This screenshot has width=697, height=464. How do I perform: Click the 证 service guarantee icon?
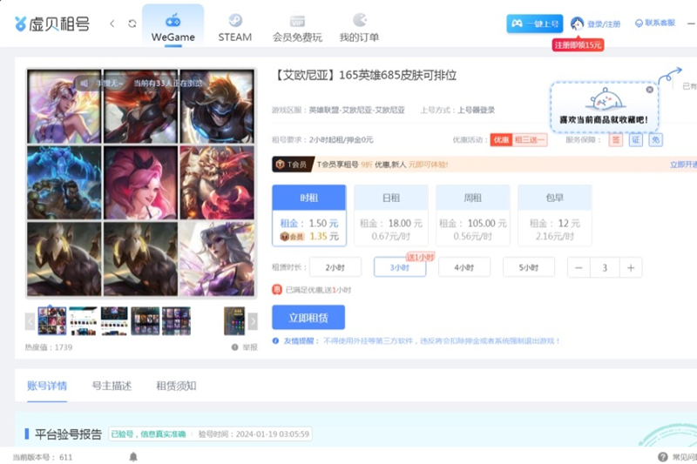click(636, 140)
